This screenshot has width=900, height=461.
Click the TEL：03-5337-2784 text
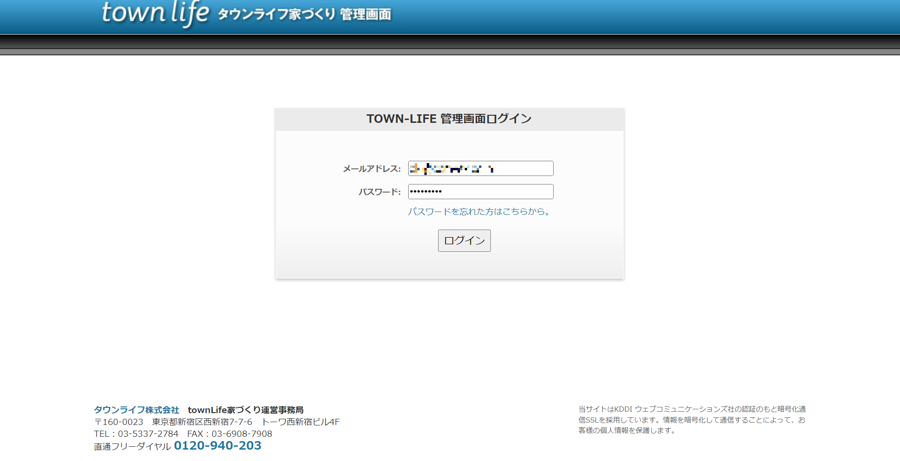[x=136, y=434]
